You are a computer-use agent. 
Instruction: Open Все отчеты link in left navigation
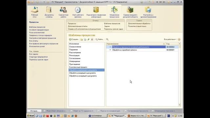click(33, 41)
